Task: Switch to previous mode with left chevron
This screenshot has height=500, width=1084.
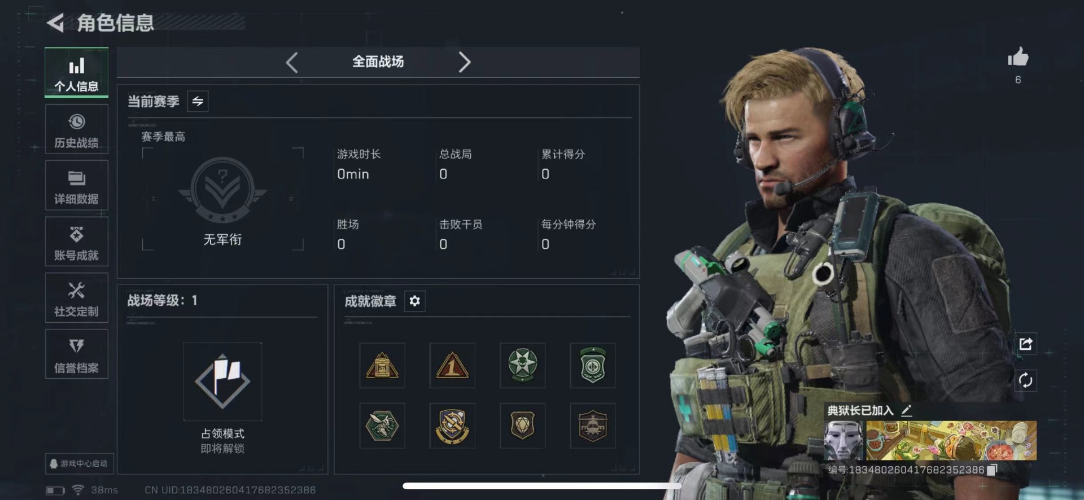Action: point(292,62)
